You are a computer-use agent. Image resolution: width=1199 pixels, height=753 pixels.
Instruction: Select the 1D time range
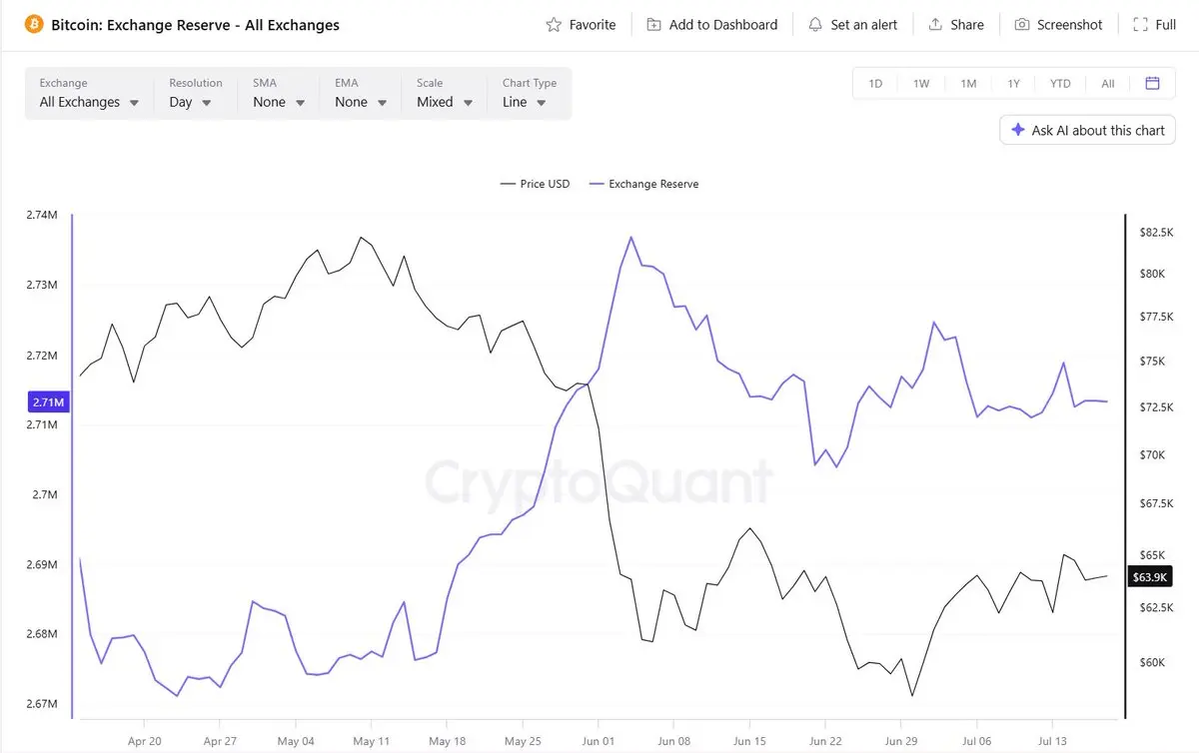pos(875,84)
